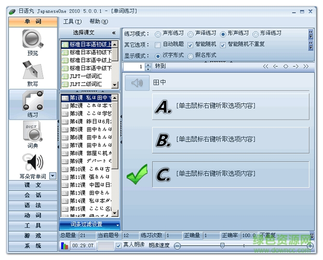The image size is (323, 260).
Task: Click up arrow of lesson list scrollbar
Action: (115, 98)
